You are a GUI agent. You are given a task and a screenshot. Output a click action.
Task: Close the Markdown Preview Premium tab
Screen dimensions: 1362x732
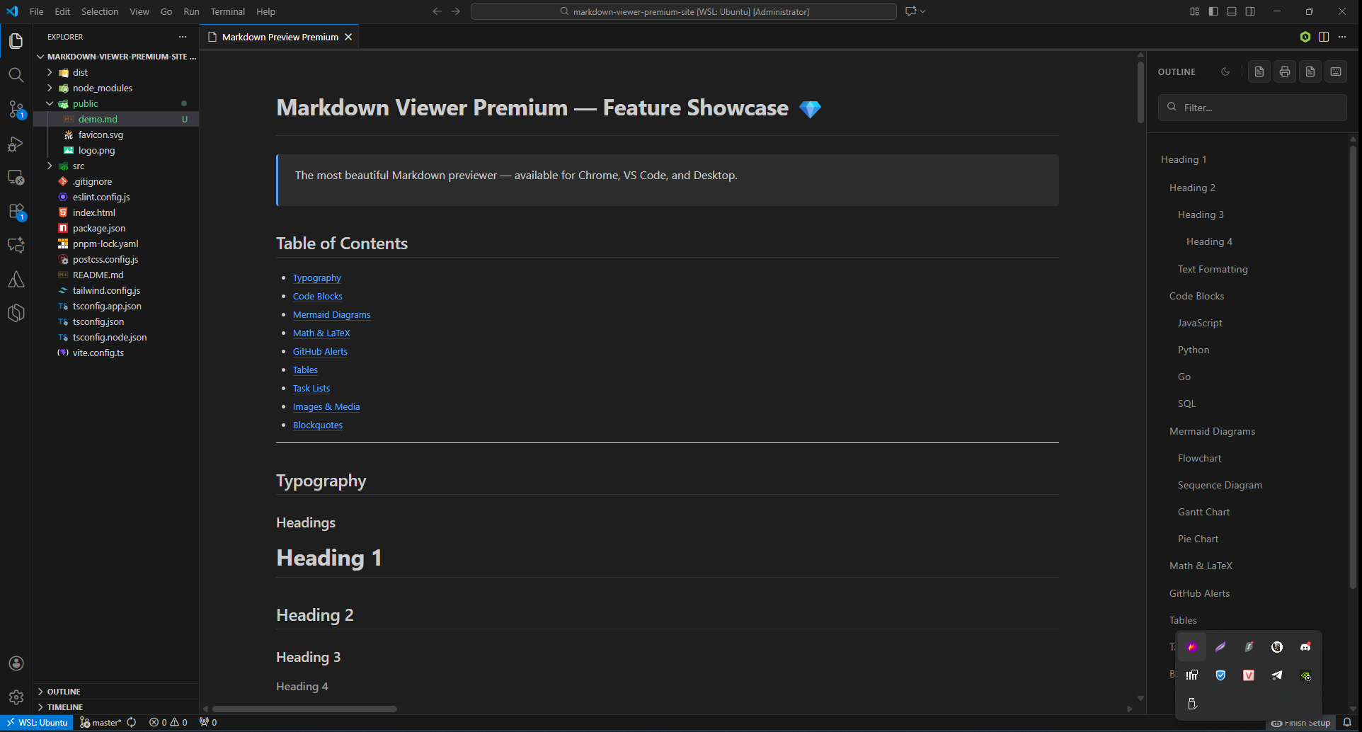[x=348, y=37]
